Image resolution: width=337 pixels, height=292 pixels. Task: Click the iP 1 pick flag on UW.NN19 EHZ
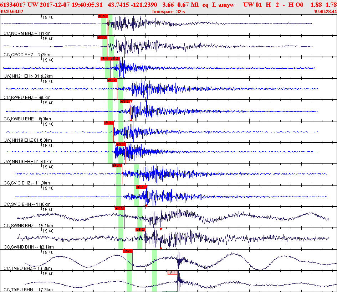[108, 123]
